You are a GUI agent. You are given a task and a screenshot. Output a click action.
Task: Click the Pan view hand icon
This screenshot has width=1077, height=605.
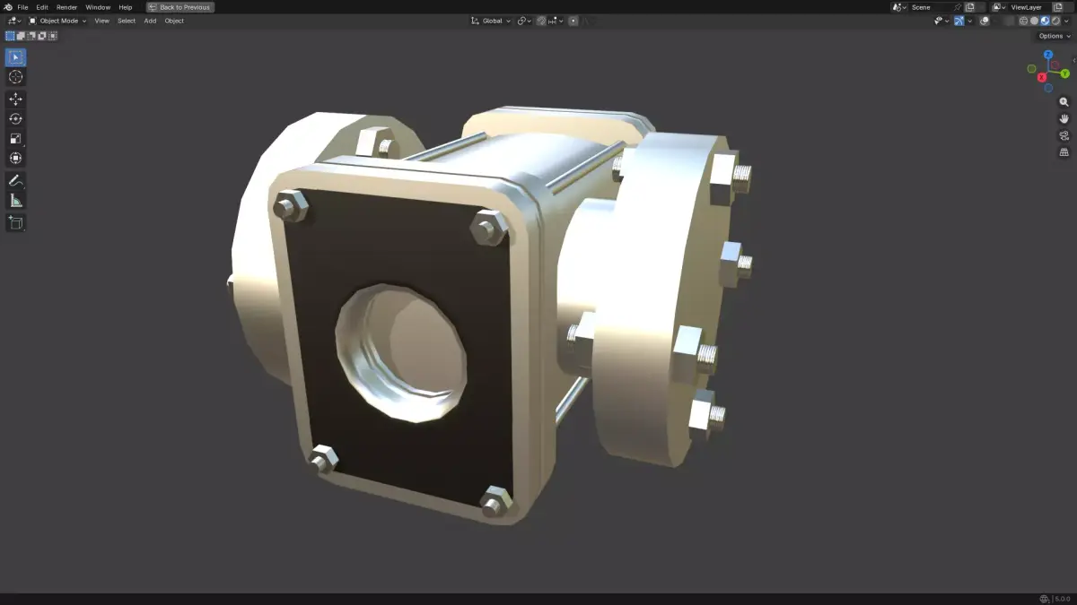coord(1064,118)
